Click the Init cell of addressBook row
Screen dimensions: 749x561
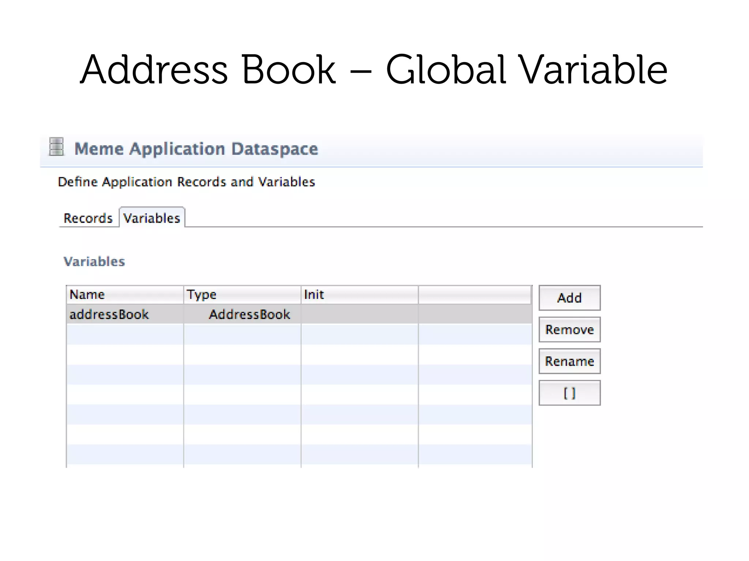point(360,314)
